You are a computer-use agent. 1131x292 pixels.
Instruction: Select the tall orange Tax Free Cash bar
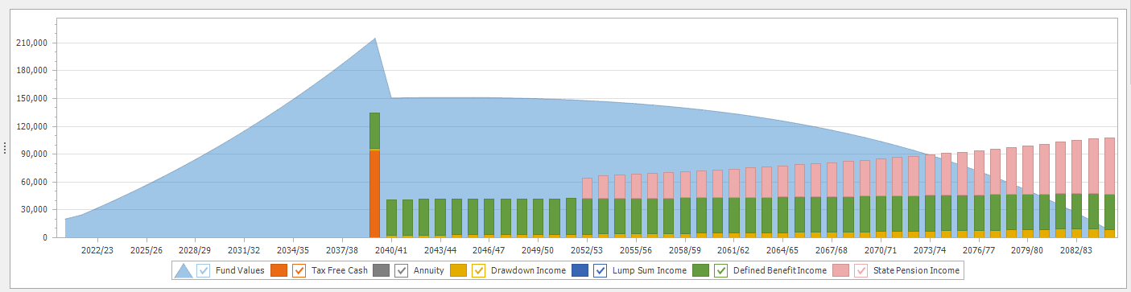(374, 194)
